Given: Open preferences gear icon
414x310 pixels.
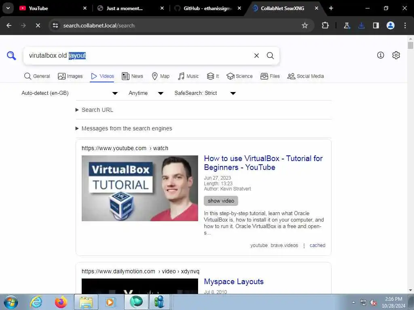Looking at the screenshot, I should (396, 55).
